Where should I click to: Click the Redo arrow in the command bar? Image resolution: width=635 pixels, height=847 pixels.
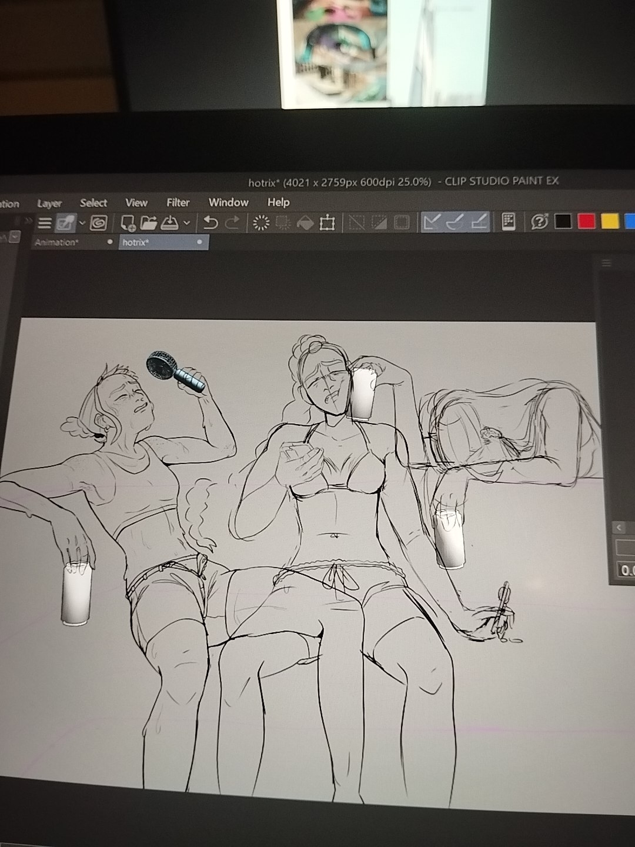[x=233, y=222]
